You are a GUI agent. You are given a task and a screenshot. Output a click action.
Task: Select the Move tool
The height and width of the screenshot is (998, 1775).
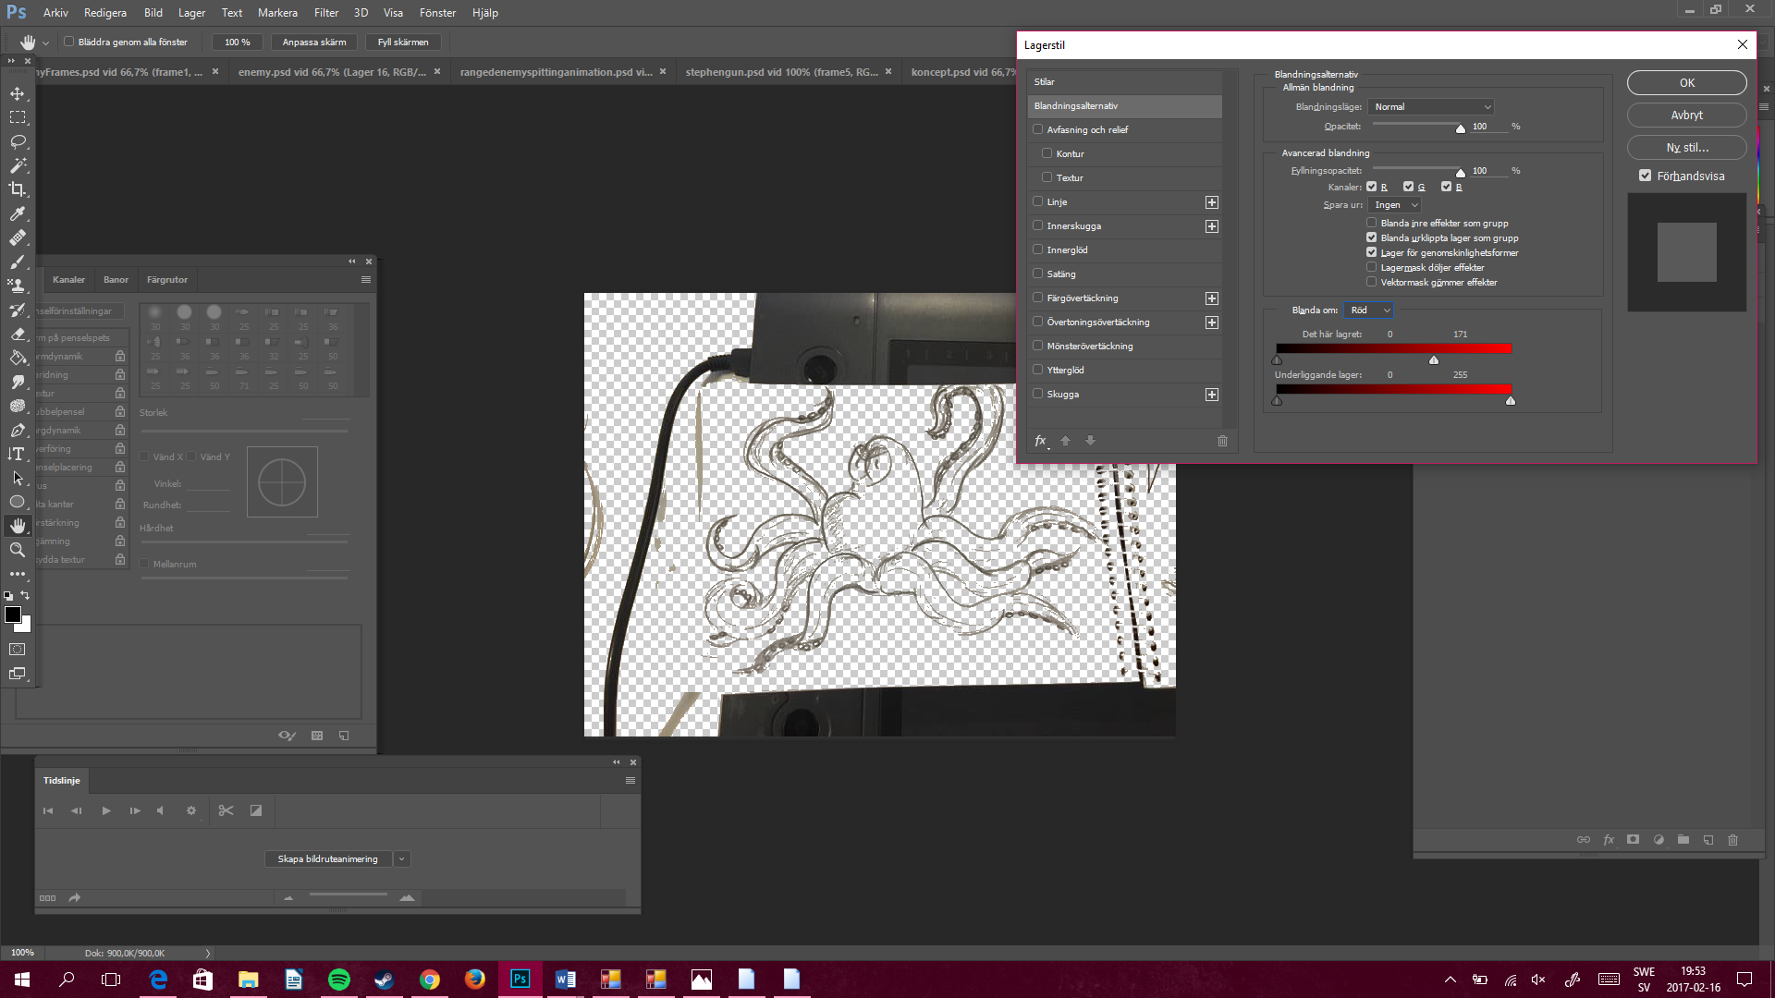pos(17,92)
